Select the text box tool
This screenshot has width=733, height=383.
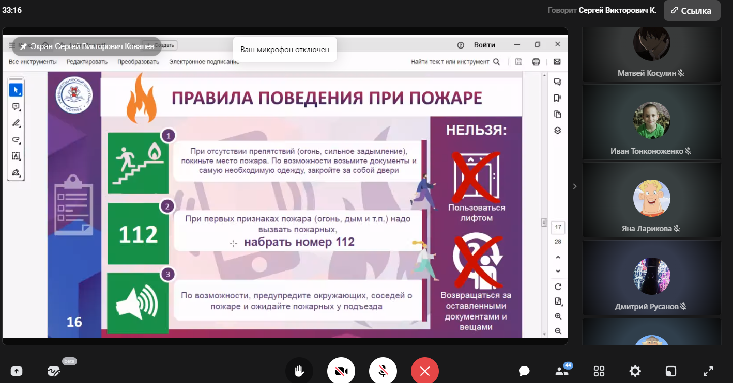(x=16, y=156)
